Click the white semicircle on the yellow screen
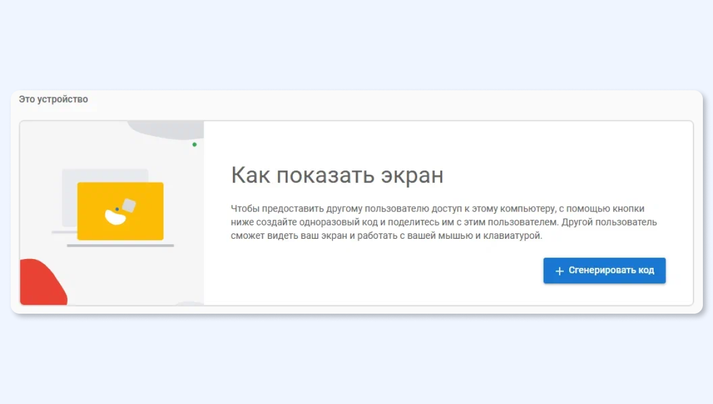713x404 pixels. tap(114, 218)
